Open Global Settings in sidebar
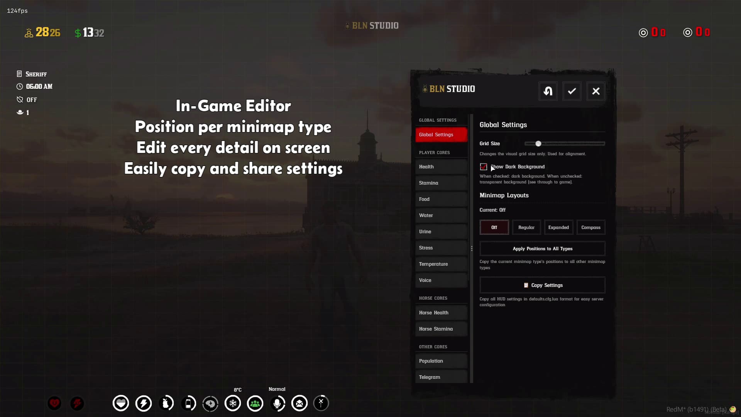The width and height of the screenshot is (741, 417). 441,135
